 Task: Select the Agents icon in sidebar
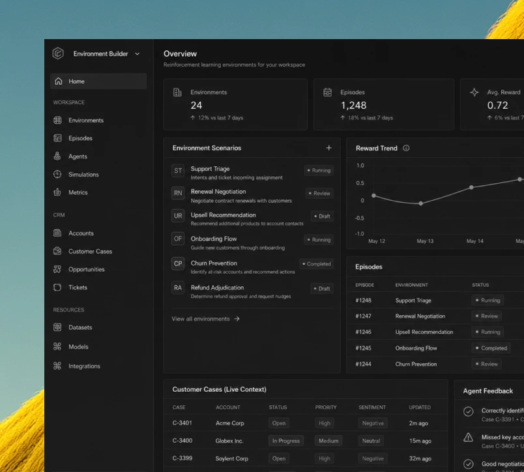point(57,156)
